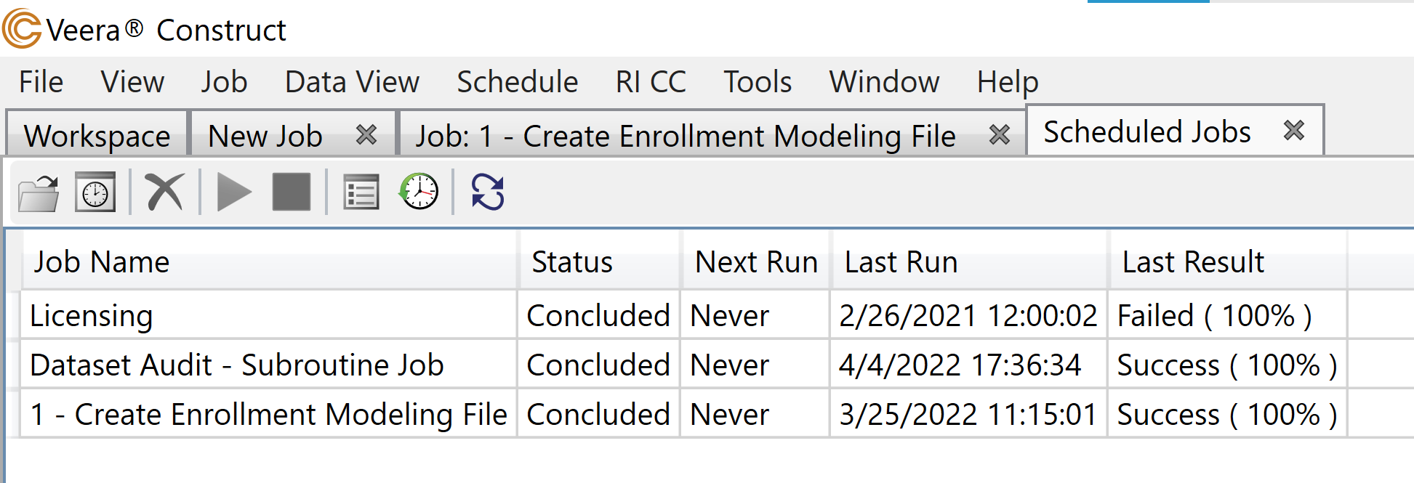
Task: Open the View menu
Action: (x=132, y=82)
